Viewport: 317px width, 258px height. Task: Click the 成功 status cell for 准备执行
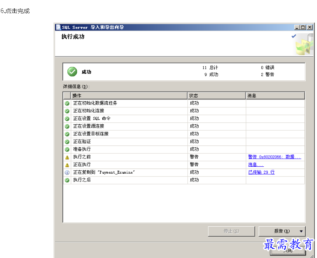(x=217, y=149)
